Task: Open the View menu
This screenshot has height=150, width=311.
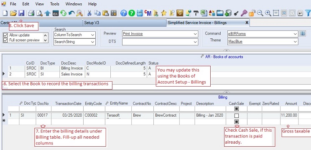Action: point(40,4)
